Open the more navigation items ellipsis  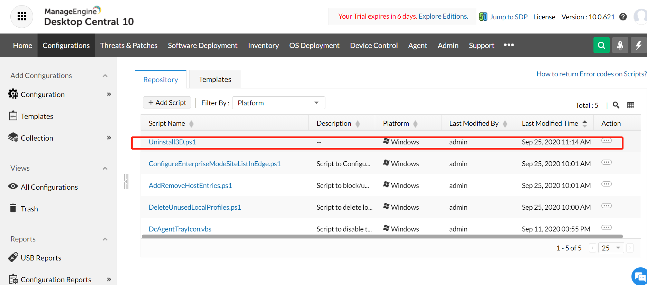509,45
